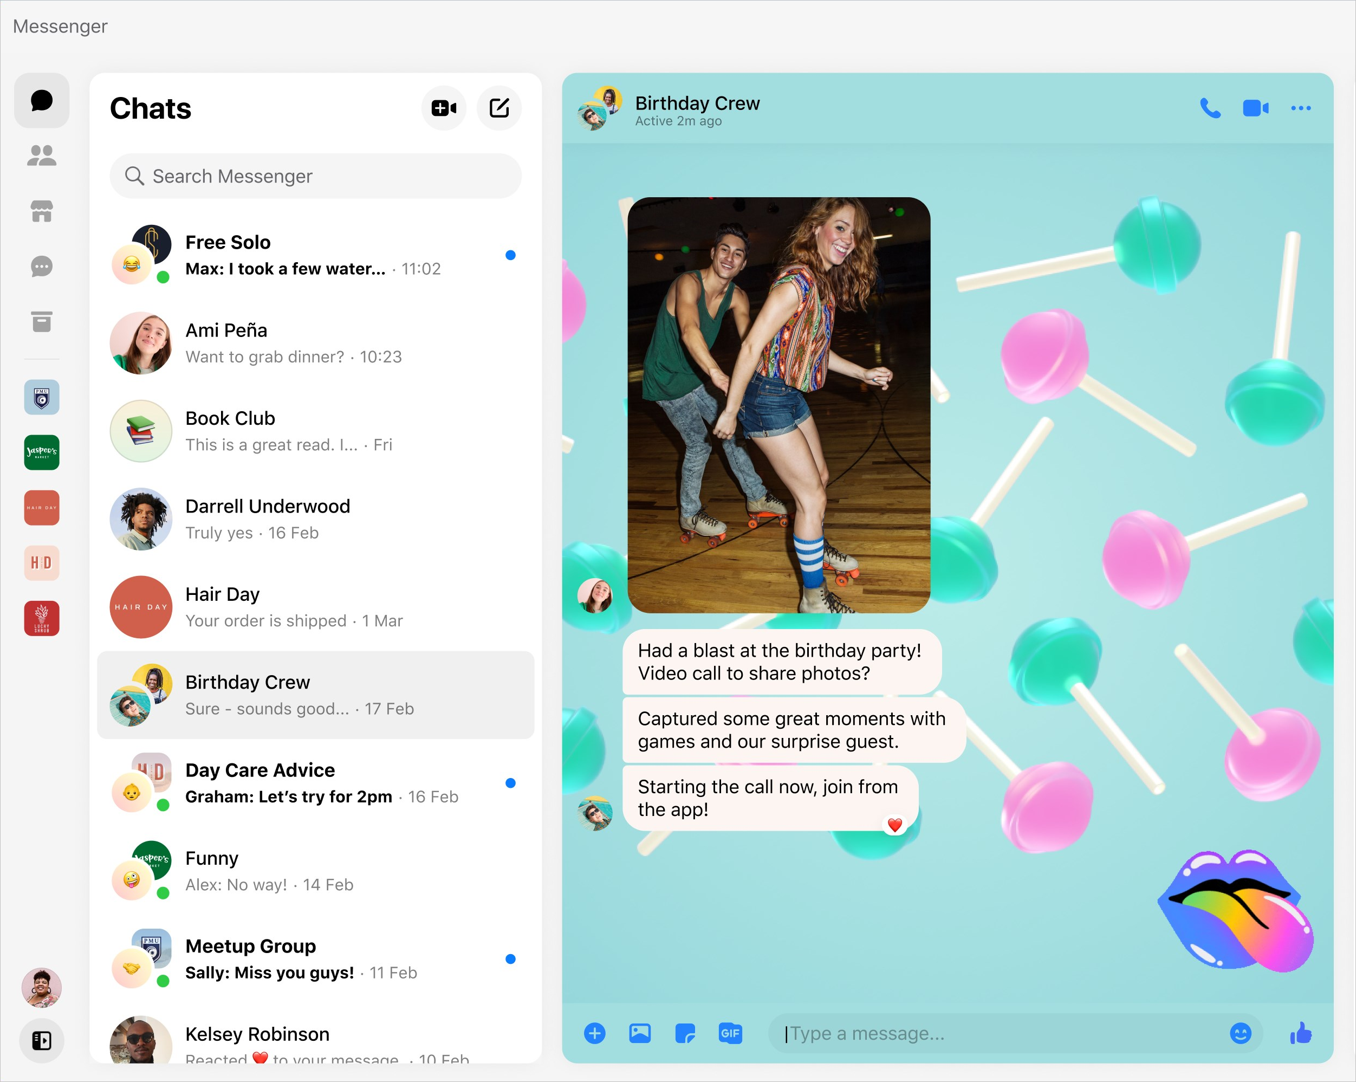The width and height of the screenshot is (1356, 1082).
Task: Open the Marketplace storefront icon
Action: (x=42, y=211)
